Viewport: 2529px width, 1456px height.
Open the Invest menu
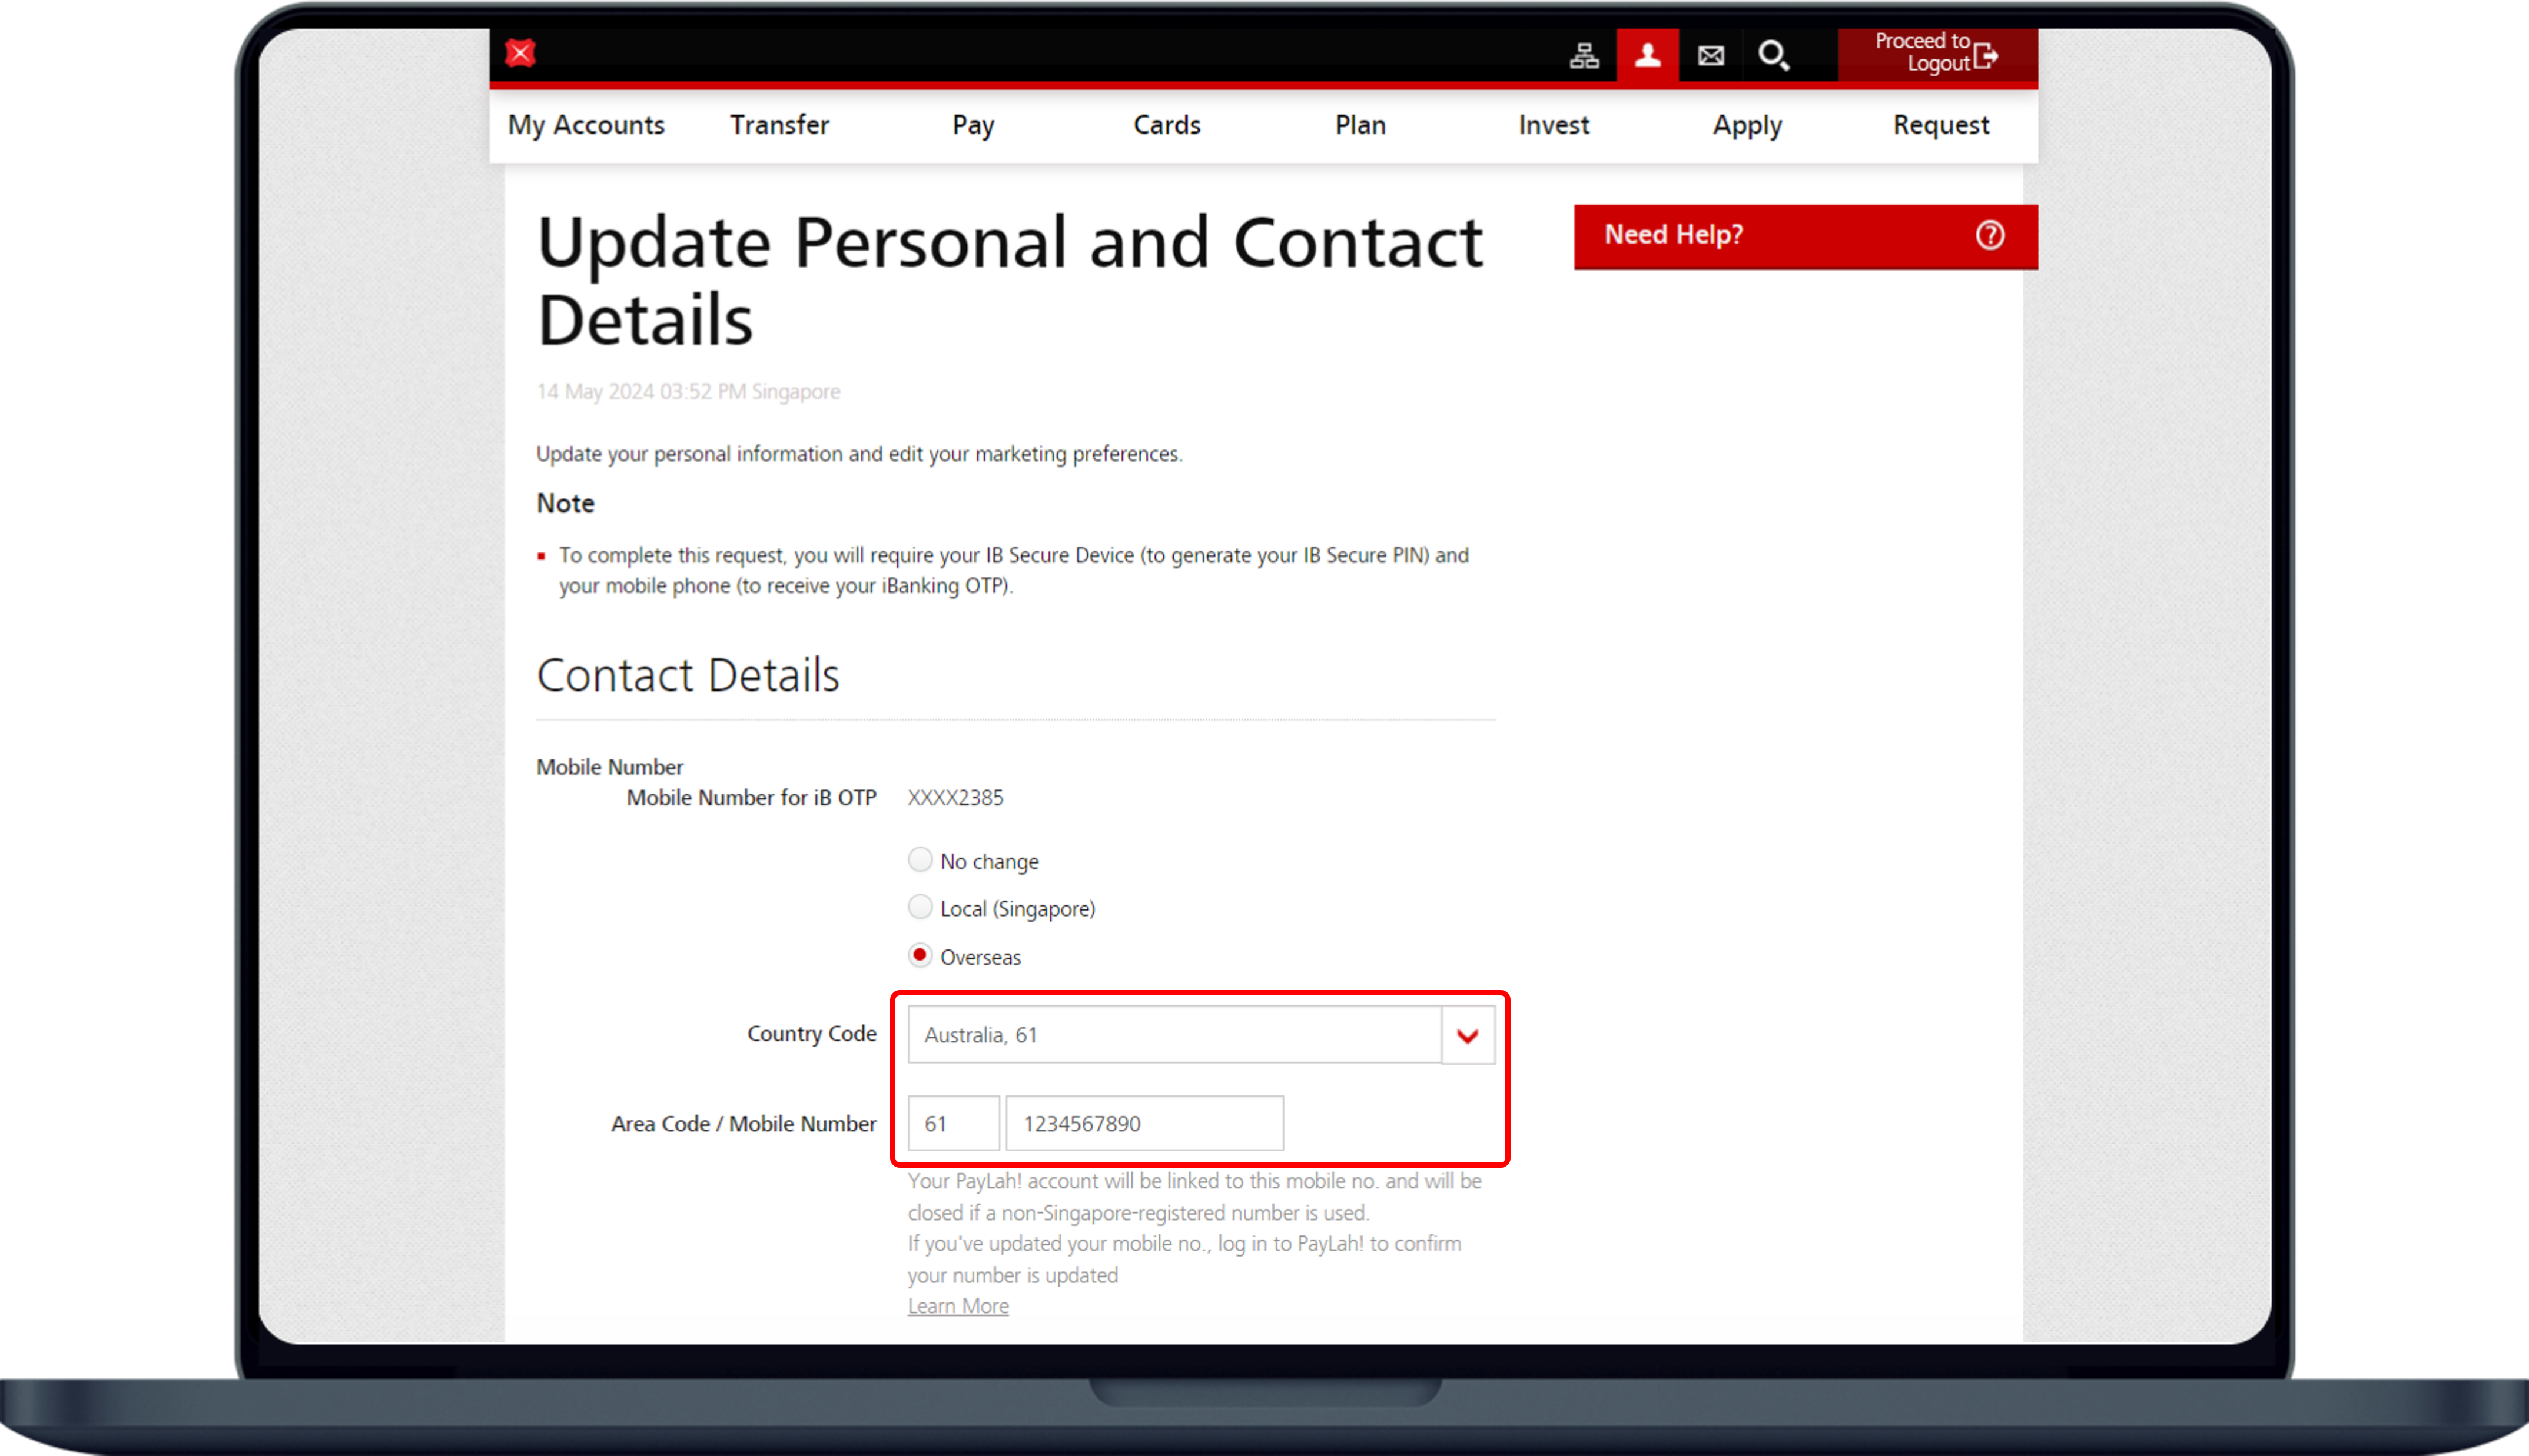pos(1554,125)
